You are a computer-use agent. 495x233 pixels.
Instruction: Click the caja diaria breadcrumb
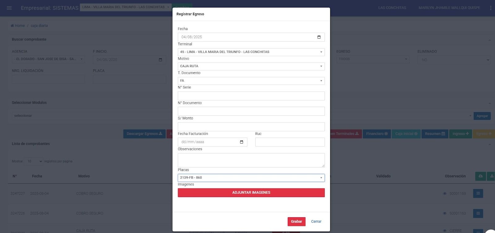point(39,26)
